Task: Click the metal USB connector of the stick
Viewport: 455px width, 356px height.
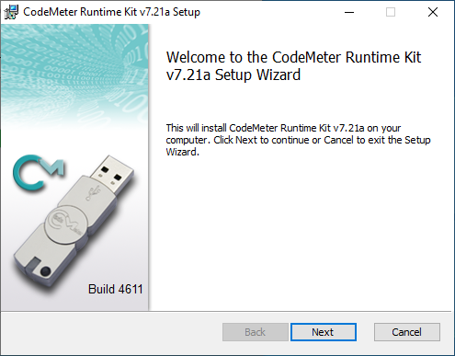Action: tap(112, 174)
